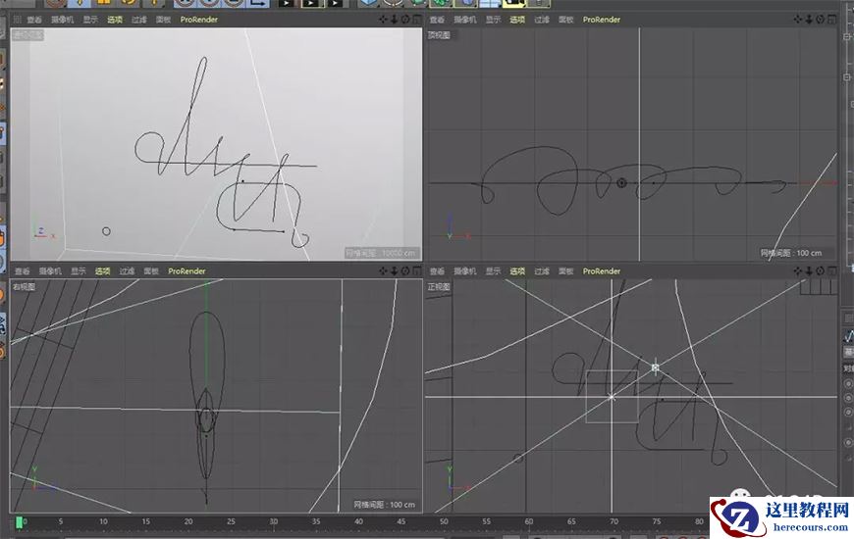Image resolution: width=854 pixels, height=539 pixels.
Task: Select the pan icon in 顶视图 viewport header
Action: [798, 19]
